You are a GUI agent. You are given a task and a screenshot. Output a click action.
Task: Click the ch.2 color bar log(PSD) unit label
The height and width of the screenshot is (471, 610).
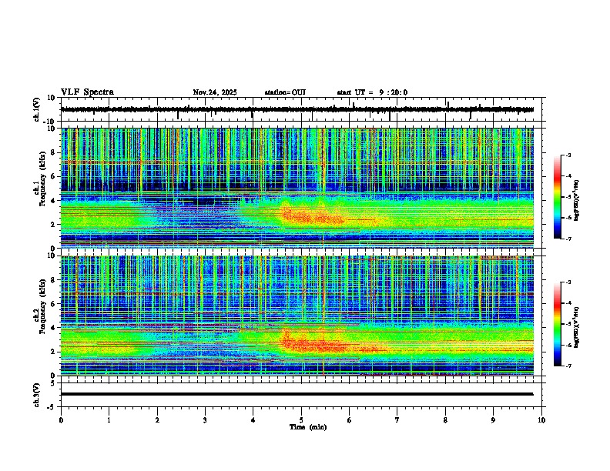(x=577, y=327)
